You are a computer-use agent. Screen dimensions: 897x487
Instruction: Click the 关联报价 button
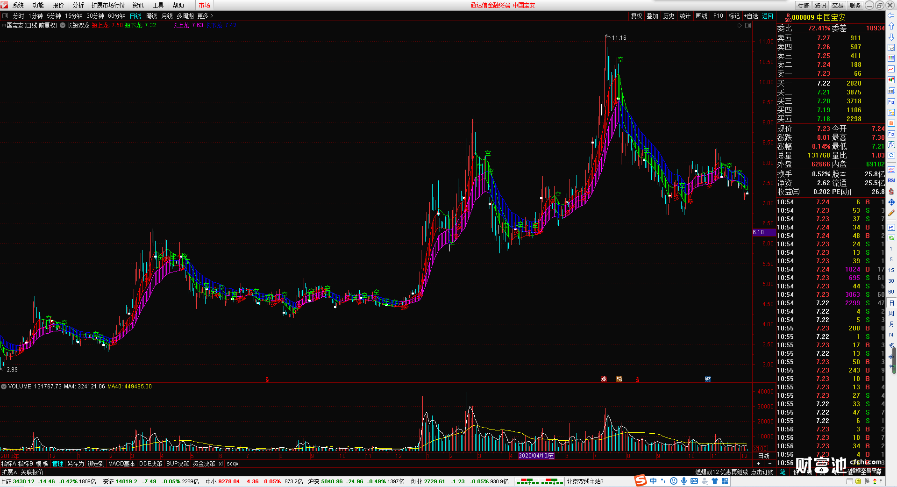(32, 472)
